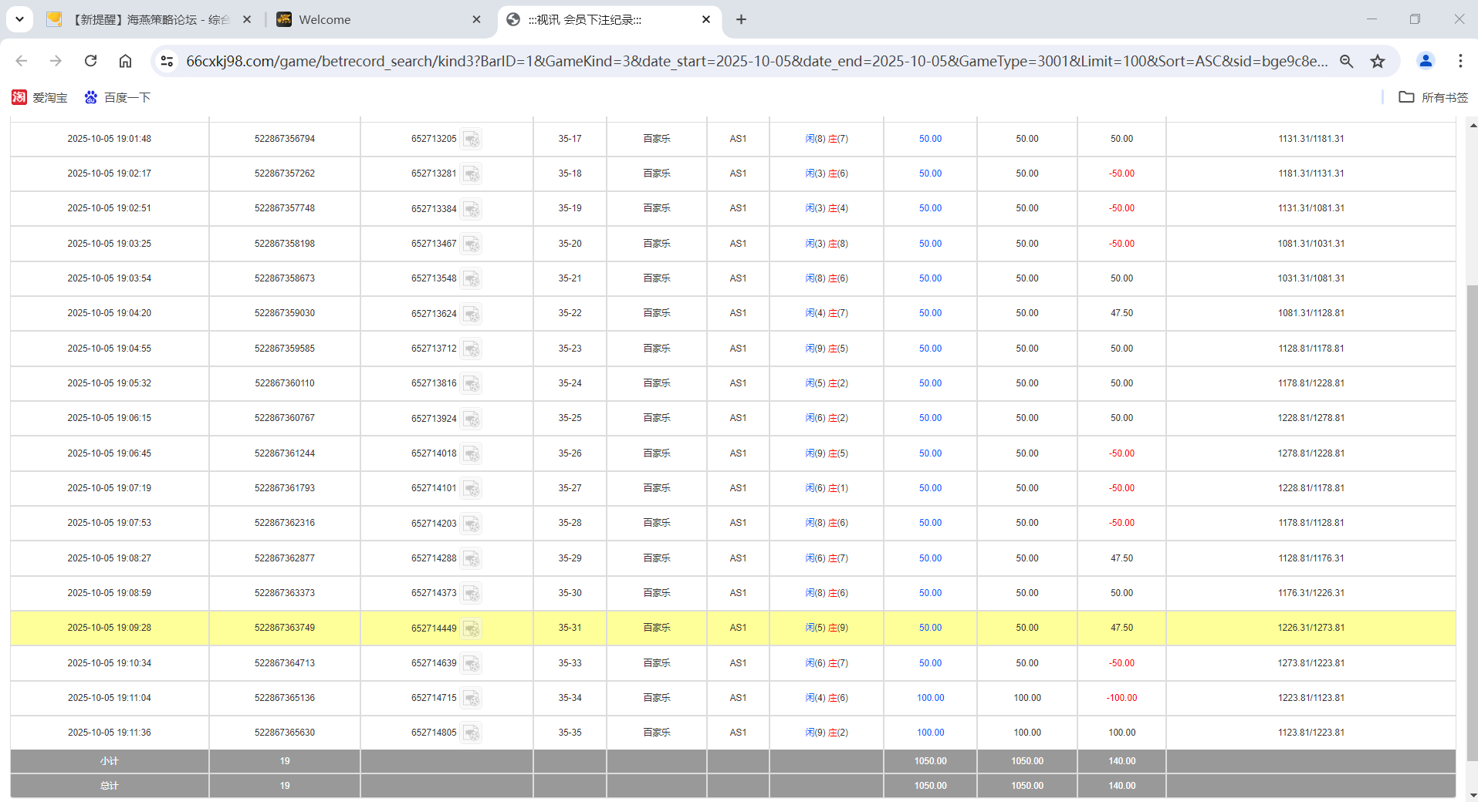Image resolution: width=1478 pixels, height=802 pixels.
Task: View video icon for record 652713205
Action: pos(472,140)
